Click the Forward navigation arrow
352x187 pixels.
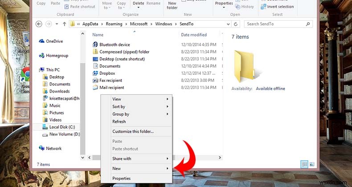(x=49, y=24)
